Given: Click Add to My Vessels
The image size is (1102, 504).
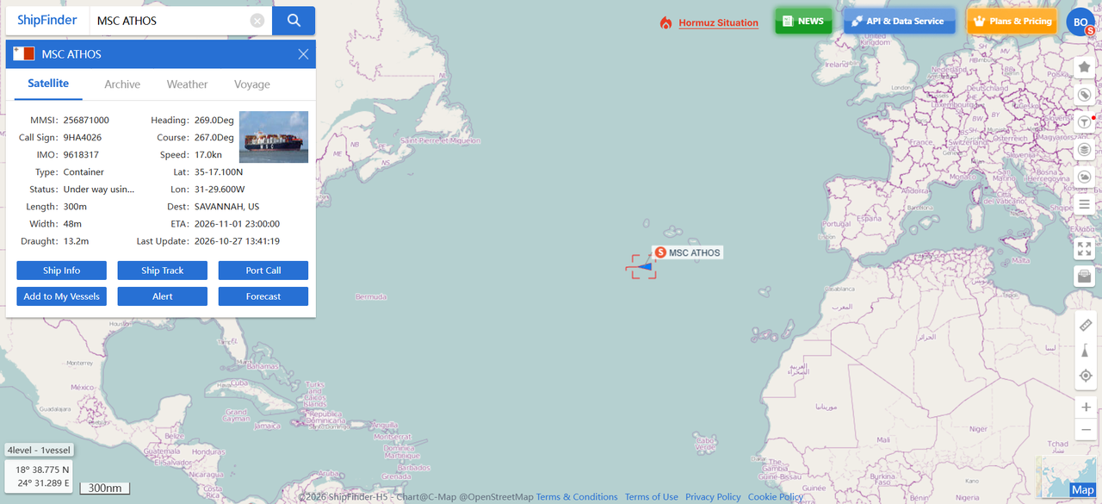Looking at the screenshot, I should pos(62,296).
